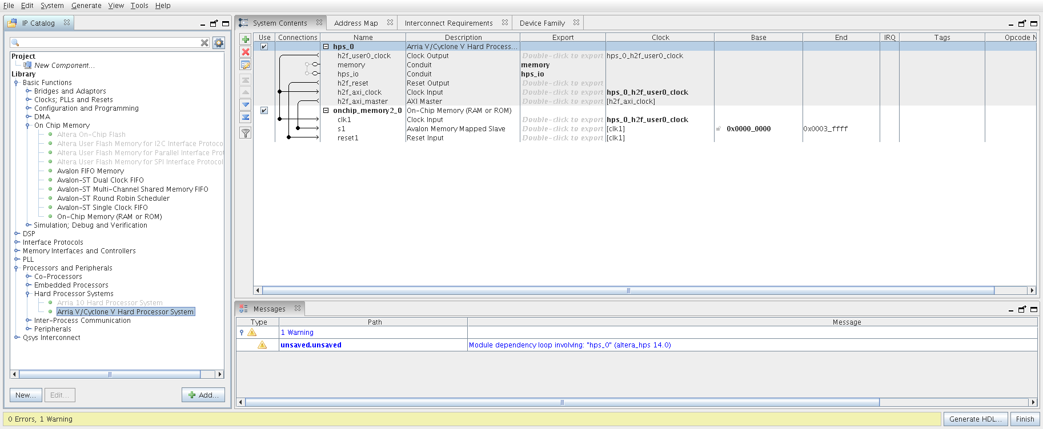The height and width of the screenshot is (429, 1043).
Task: Click the move down arrow icon
Action: point(246,104)
